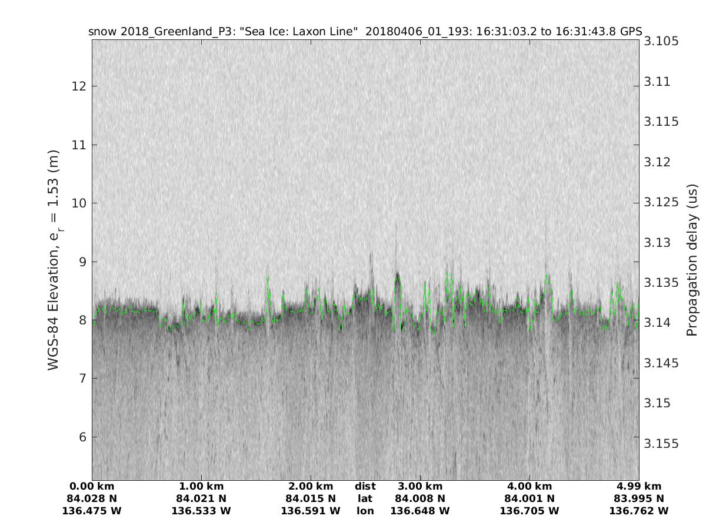Image resolution: width=706 pixels, height=529 pixels.
Task: Click the "136.475 W" longitude label
Action: (x=92, y=511)
